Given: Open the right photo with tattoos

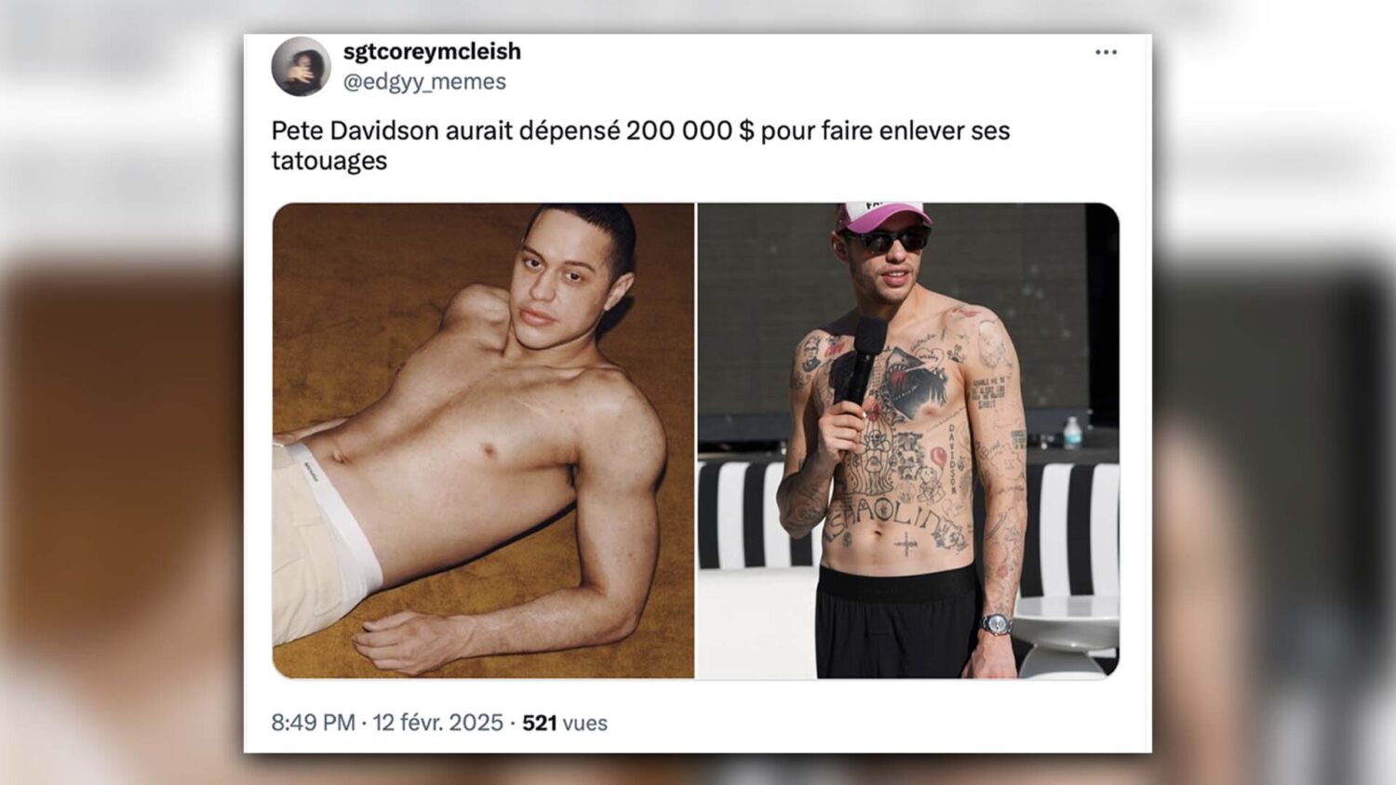Looking at the screenshot, I should pos(908,440).
